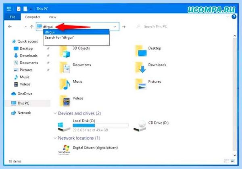Open the recent locations dropdown
242x169 pixels.
[26, 27]
